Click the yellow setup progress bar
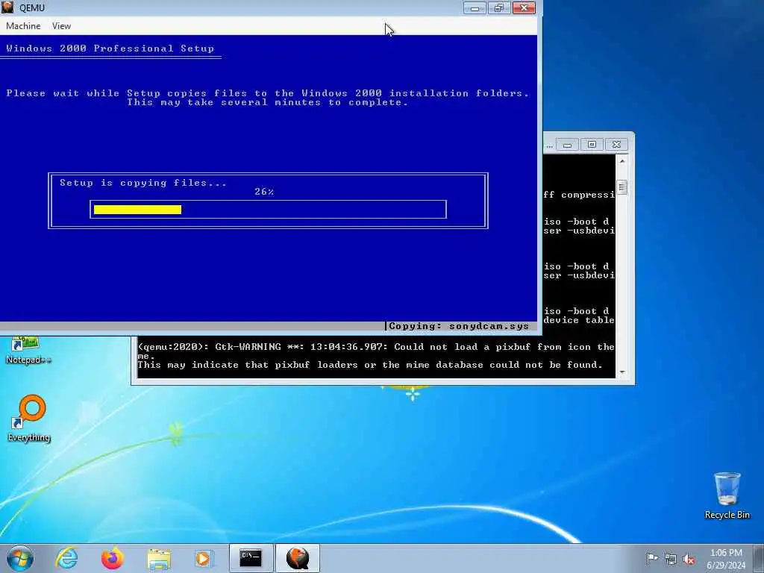The image size is (764, 573). click(137, 210)
